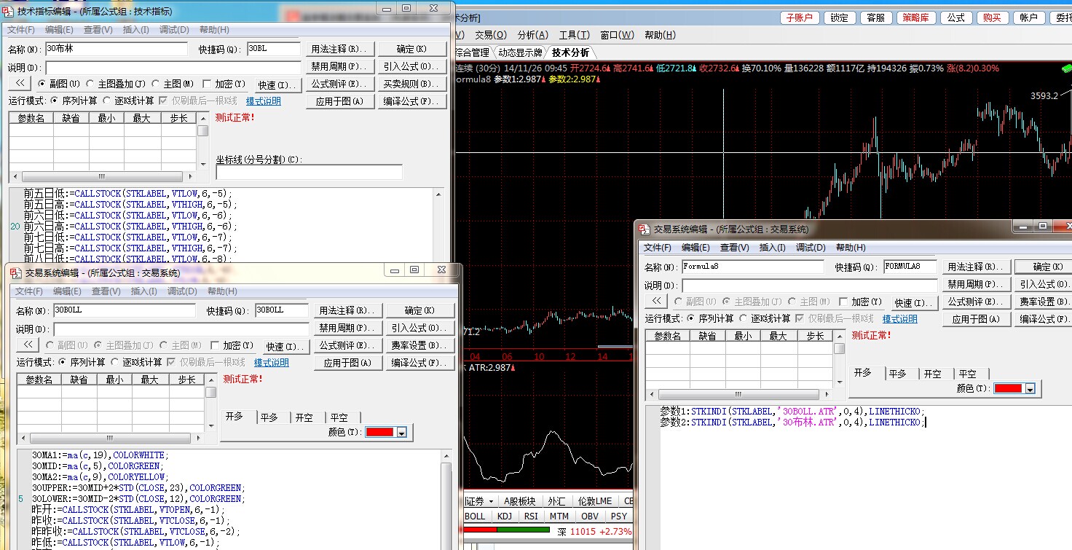Select 主图(M) radio in 30布林 indicator editor
Image resolution: width=1072 pixels, height=550 pixels.
(156, 84)
